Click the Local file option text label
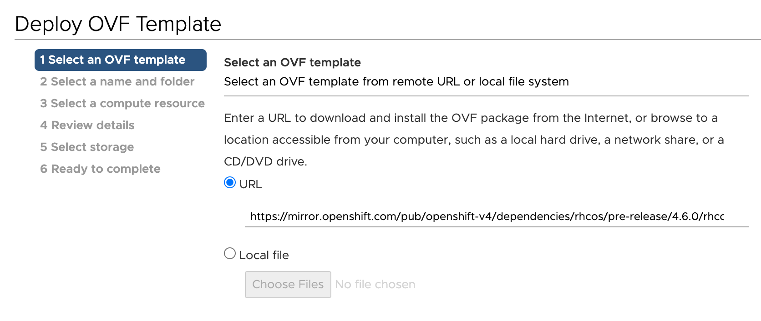 (x=264, y=256)
